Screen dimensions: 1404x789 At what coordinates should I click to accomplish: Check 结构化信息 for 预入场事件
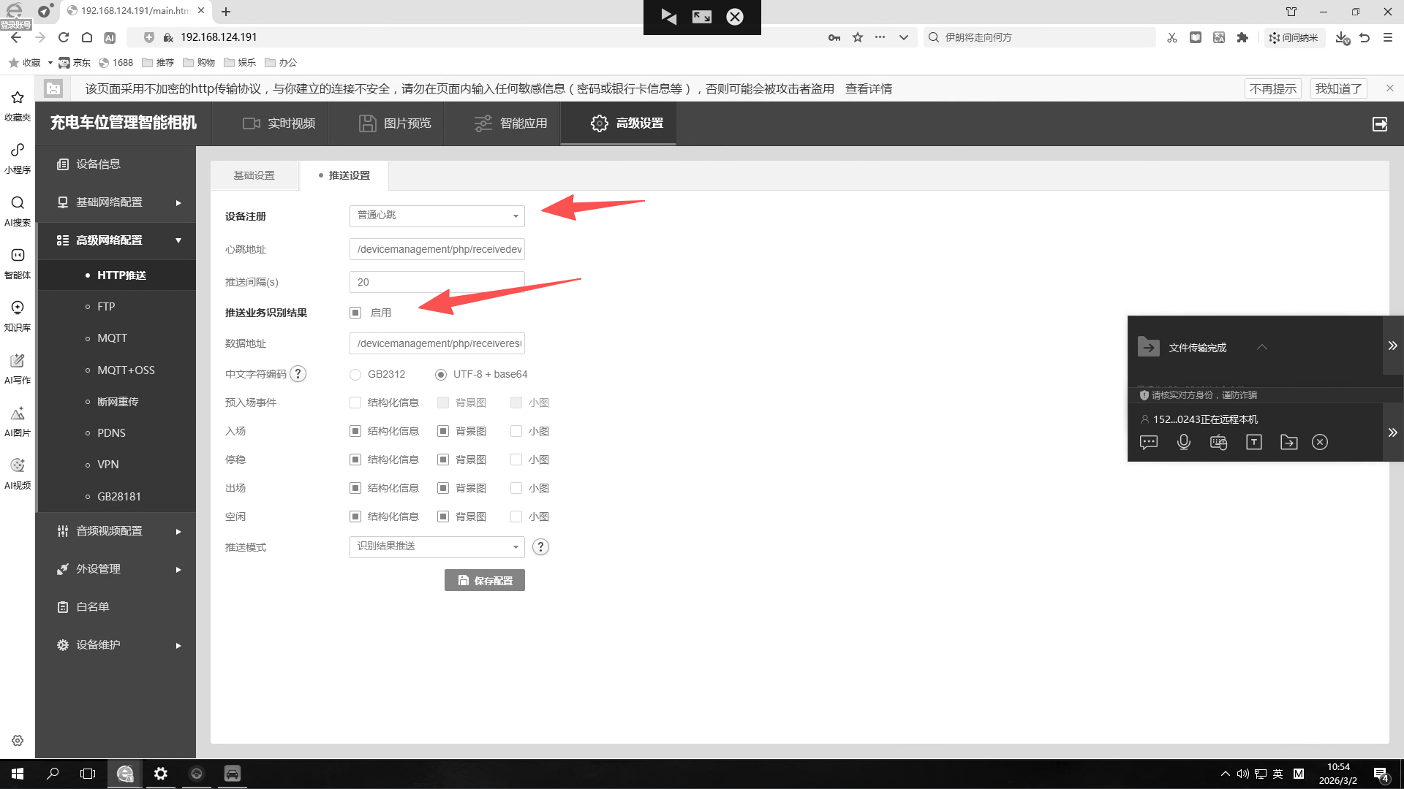click(355, 403)
